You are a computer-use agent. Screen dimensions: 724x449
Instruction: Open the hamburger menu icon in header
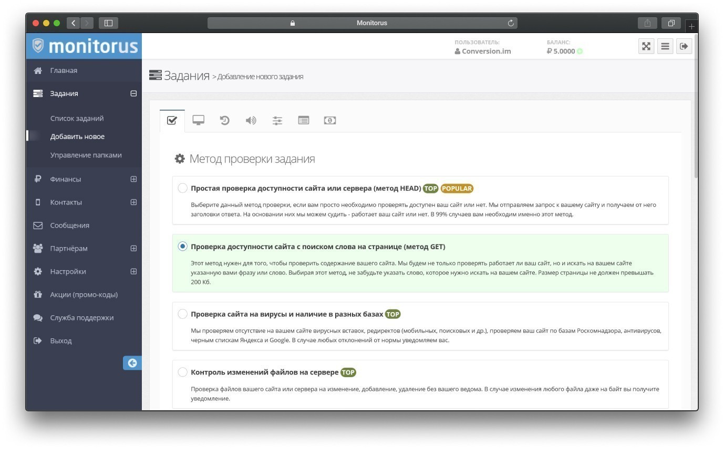665,46
